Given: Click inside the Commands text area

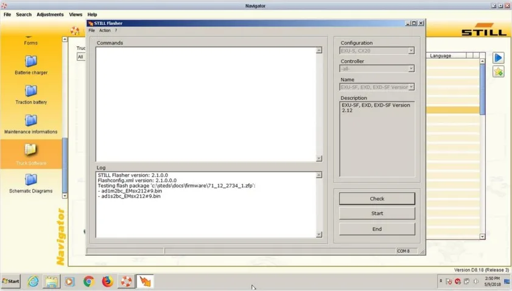Looking at the screenshot, I should [x=206, y=104].
